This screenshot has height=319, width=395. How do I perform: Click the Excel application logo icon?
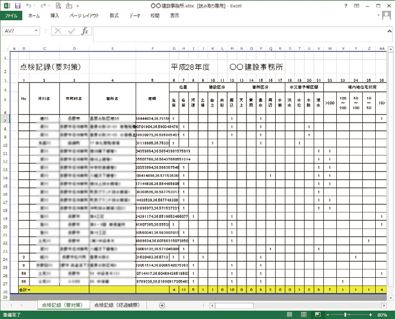pyautogui.click(x=7, y=6)
